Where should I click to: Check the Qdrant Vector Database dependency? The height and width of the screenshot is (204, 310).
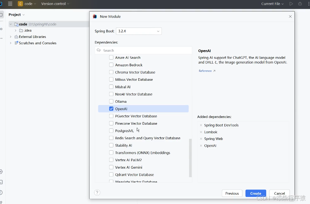[111, 175]
